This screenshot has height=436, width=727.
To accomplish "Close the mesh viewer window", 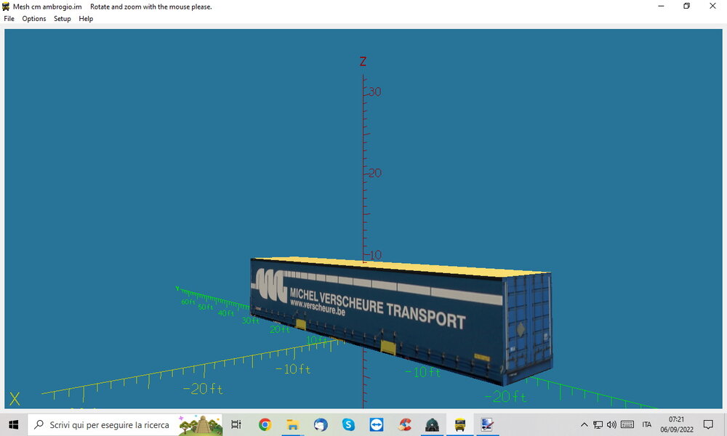I will [x=712, y=6].
